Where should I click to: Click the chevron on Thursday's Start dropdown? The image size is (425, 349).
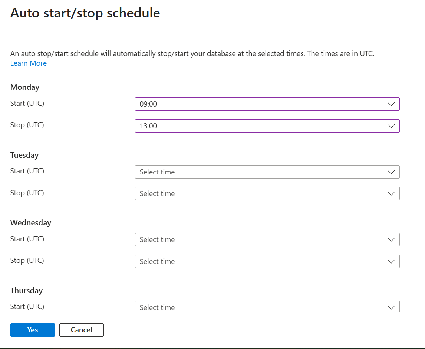click(391, 307)
